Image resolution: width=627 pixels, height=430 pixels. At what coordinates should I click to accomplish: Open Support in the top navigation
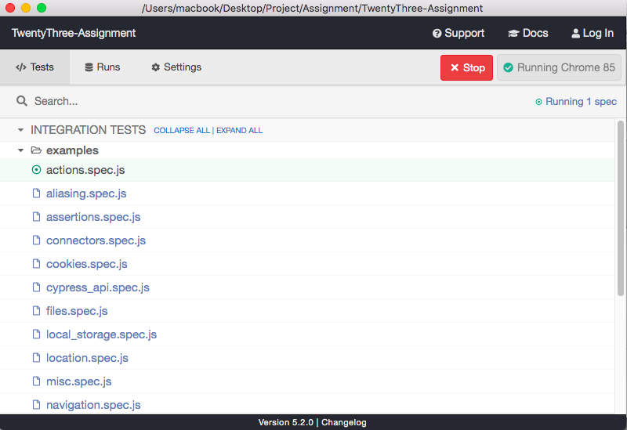(458, 33)
